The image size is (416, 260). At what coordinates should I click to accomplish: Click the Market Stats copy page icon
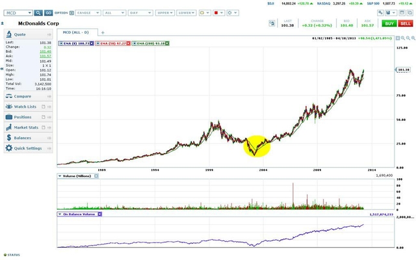44,127
